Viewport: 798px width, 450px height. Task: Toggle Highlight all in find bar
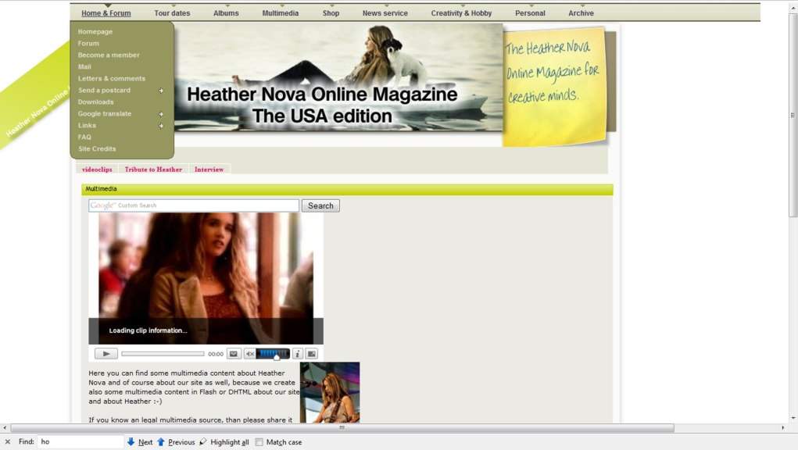point(224,442)
